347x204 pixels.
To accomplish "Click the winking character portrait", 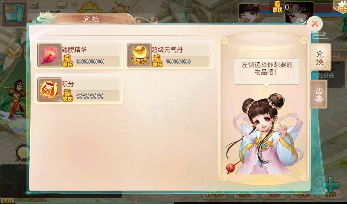I will click(x=249, y=13).
